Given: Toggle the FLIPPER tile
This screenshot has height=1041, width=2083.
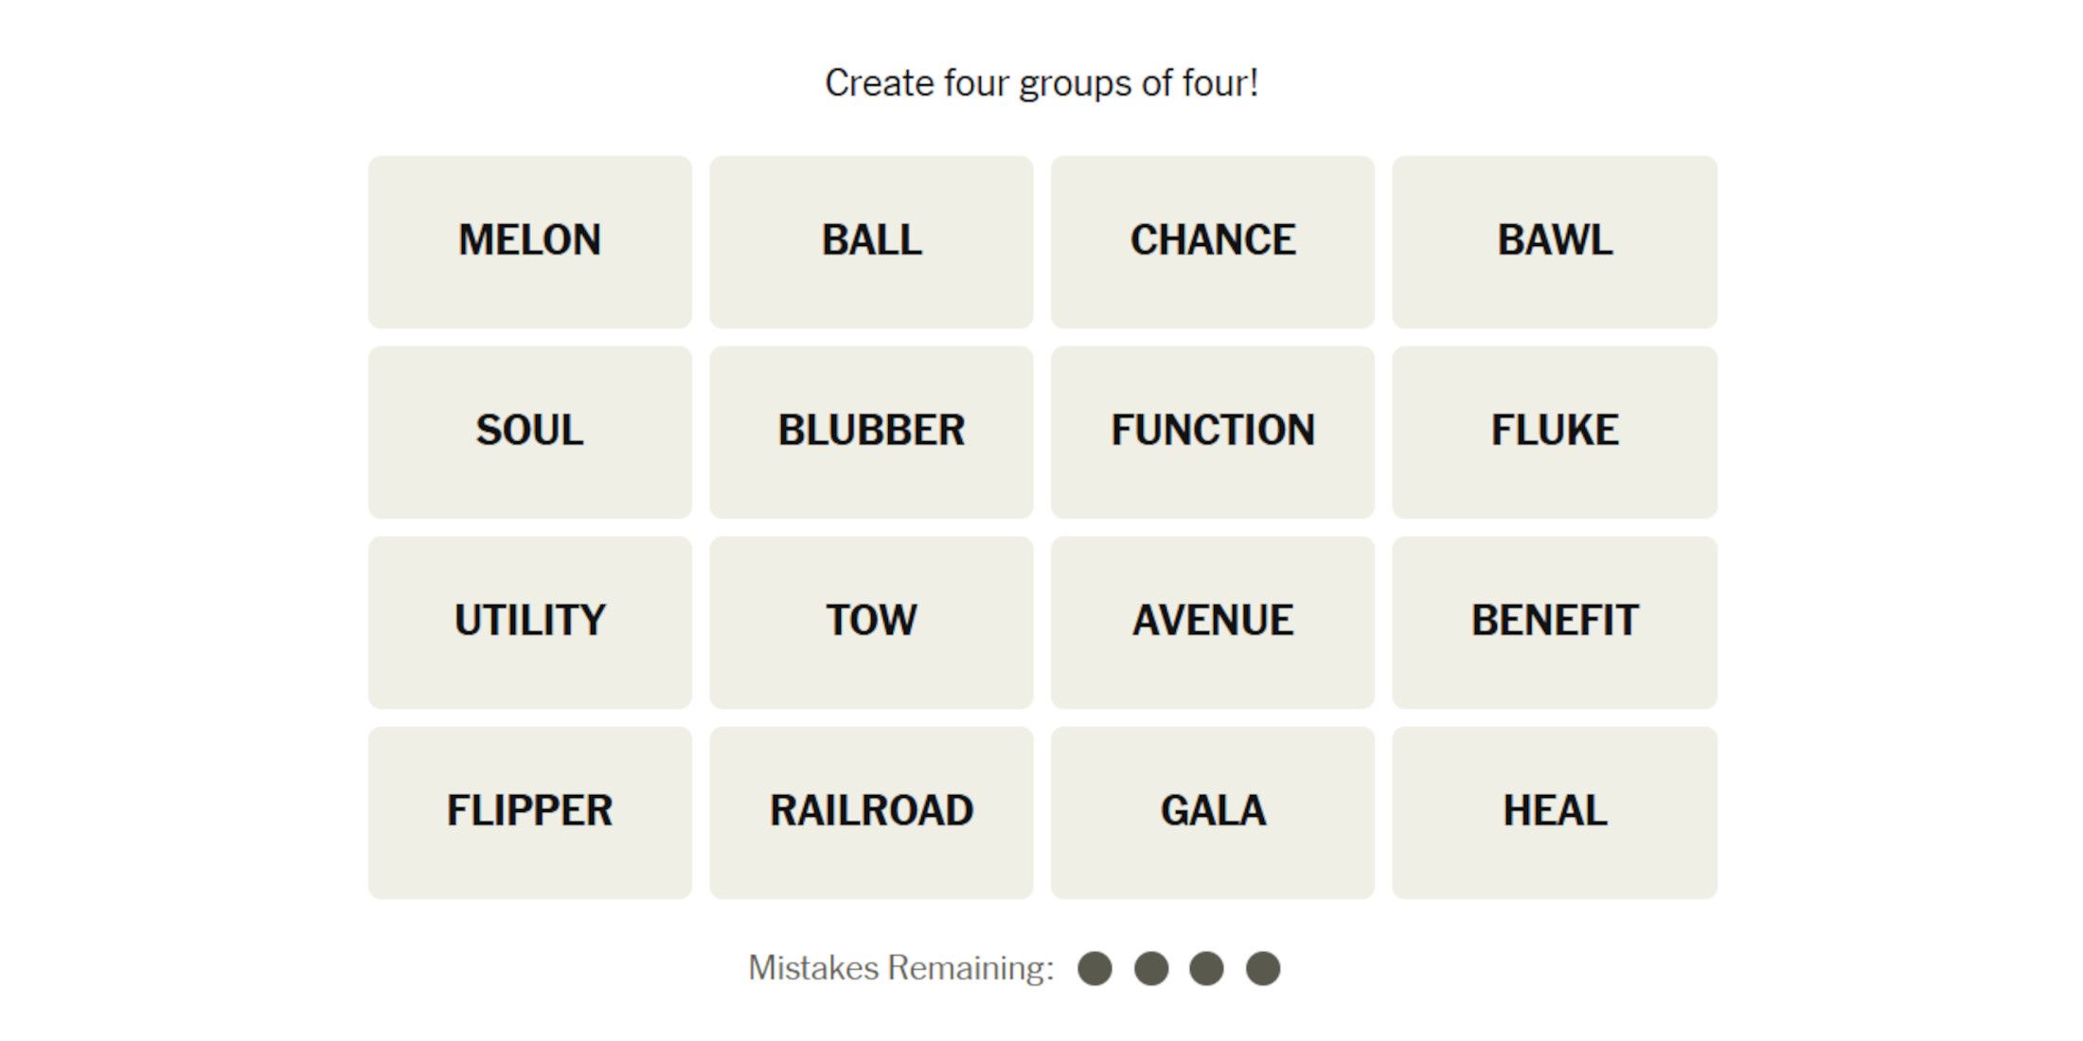Looking at the screenshot, I should 529,812.
